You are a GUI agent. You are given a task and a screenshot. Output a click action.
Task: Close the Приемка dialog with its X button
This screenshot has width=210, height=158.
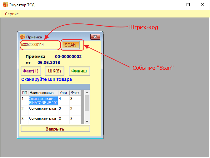95,37
